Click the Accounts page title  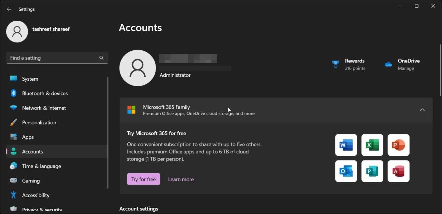click(140, 28)
